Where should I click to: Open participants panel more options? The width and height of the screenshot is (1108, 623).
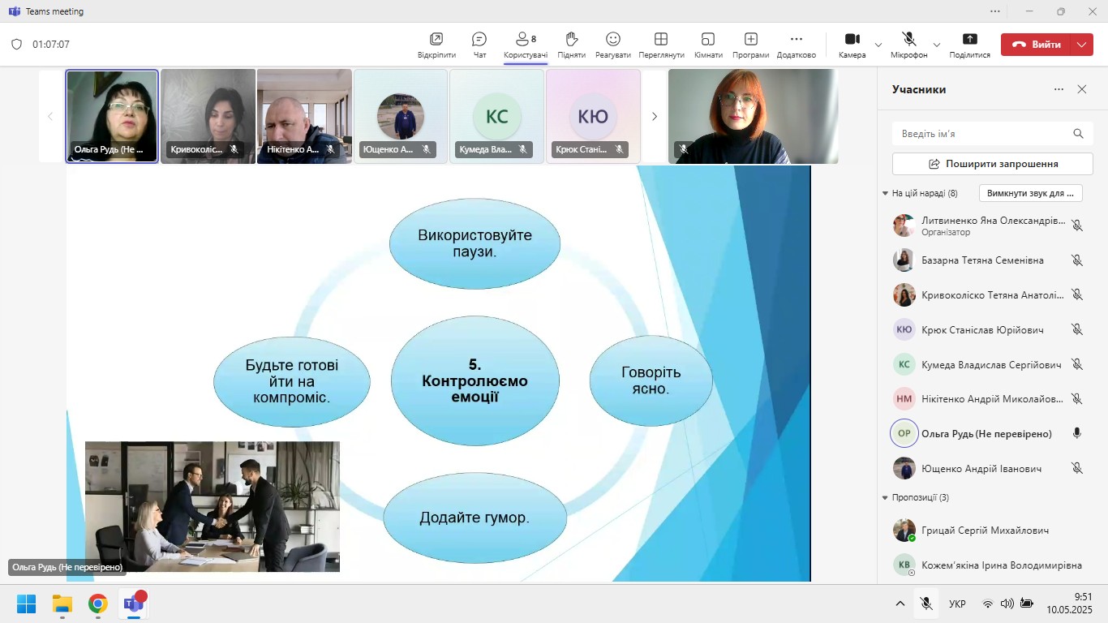click(1059, 89)
